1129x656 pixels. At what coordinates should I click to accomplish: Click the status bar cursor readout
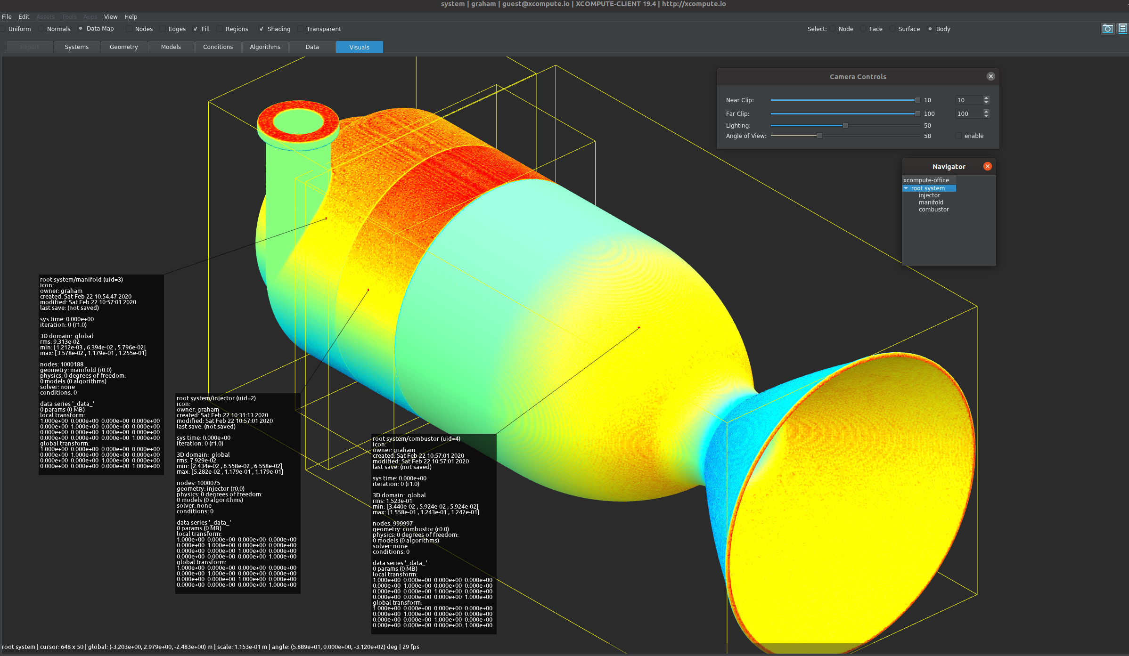(62, 647)
